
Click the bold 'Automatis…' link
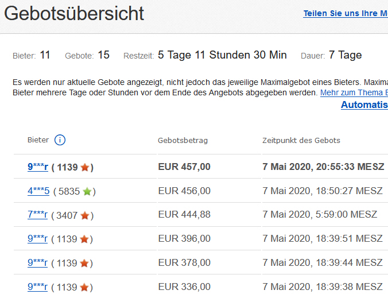(364, 105)
